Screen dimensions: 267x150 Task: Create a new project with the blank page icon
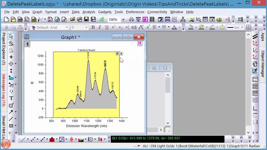(x=6, y=20)
